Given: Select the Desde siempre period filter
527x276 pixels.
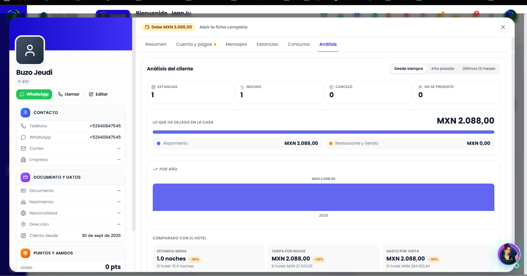Looking at the screenshot, I should (409, 68).
